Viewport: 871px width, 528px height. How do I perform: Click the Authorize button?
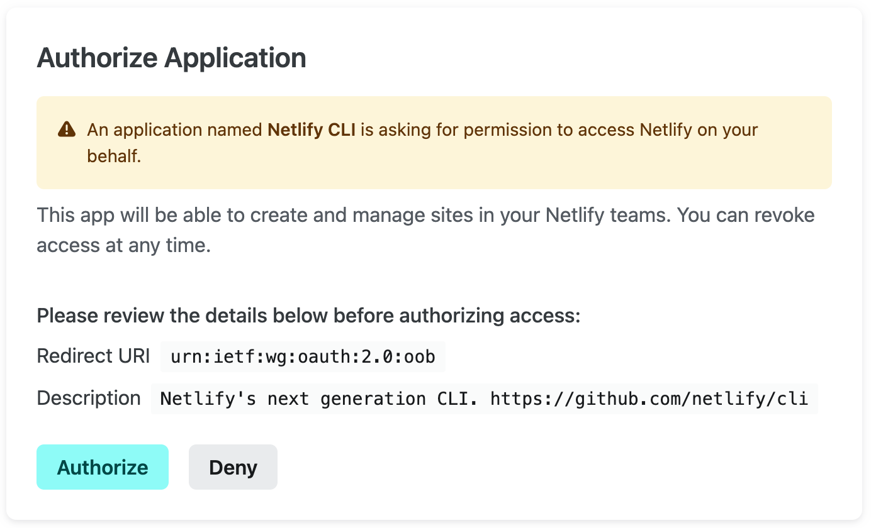(x=103, y=467)
